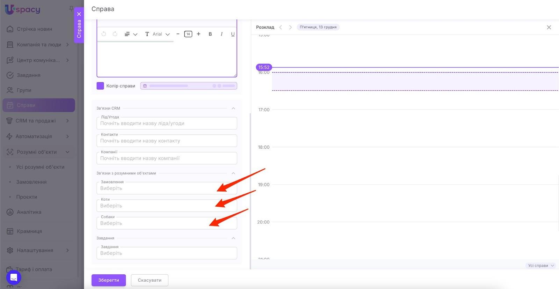This screenshot has width=559, height=289.
Task: Close the schedule panel
Action: [549, 27]
